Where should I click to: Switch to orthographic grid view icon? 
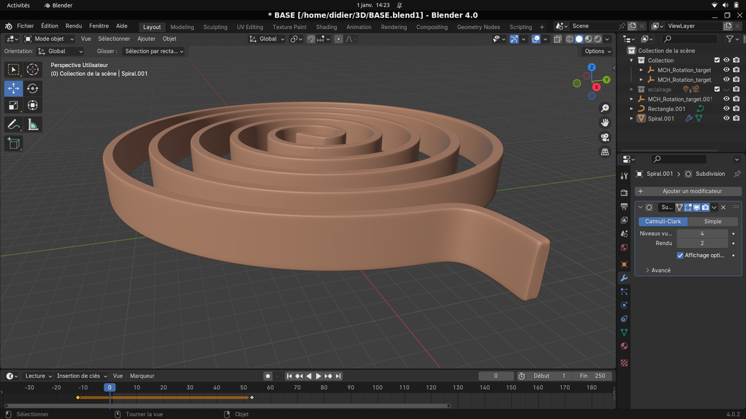click(605, 152)
